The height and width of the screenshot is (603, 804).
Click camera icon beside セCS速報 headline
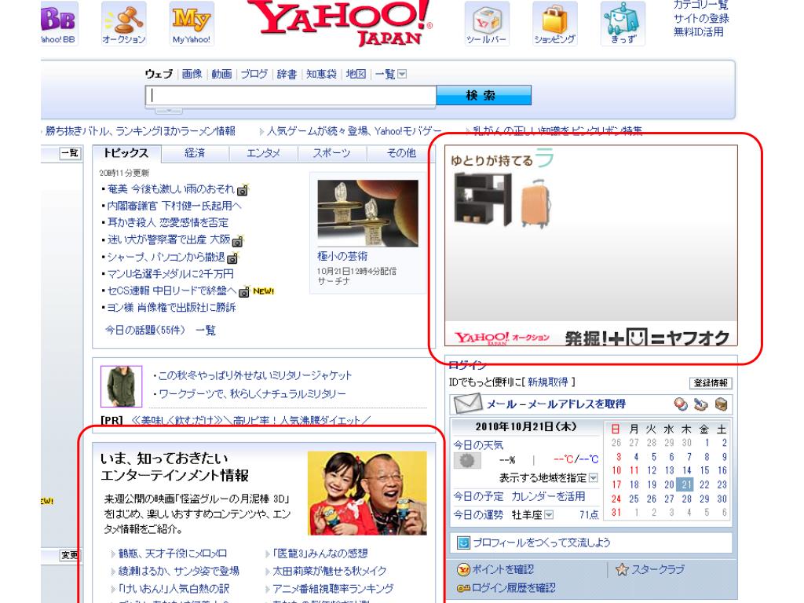(245, 291)
